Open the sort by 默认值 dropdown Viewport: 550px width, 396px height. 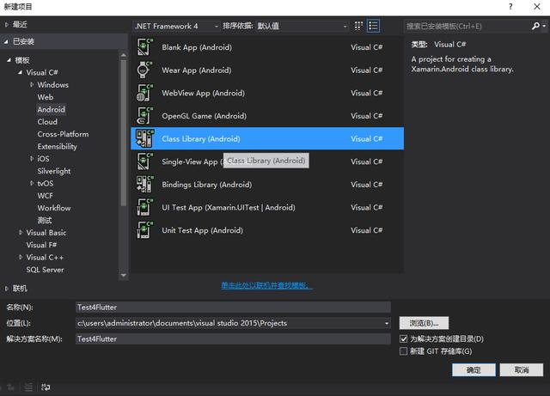[x=302, y=26]
